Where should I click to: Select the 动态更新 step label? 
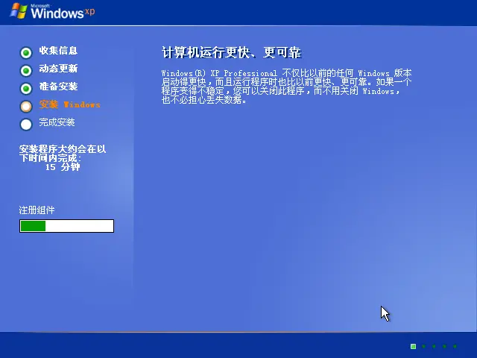pyautogui.click(x=58, y=69)
